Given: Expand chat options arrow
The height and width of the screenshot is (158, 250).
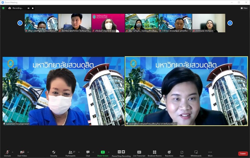Looking at the screenshot, I should [93, 152].
